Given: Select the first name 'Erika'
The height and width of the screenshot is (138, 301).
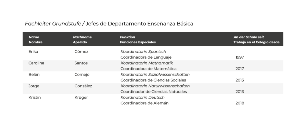Looking at the screenshot, I should pos(33,52).
